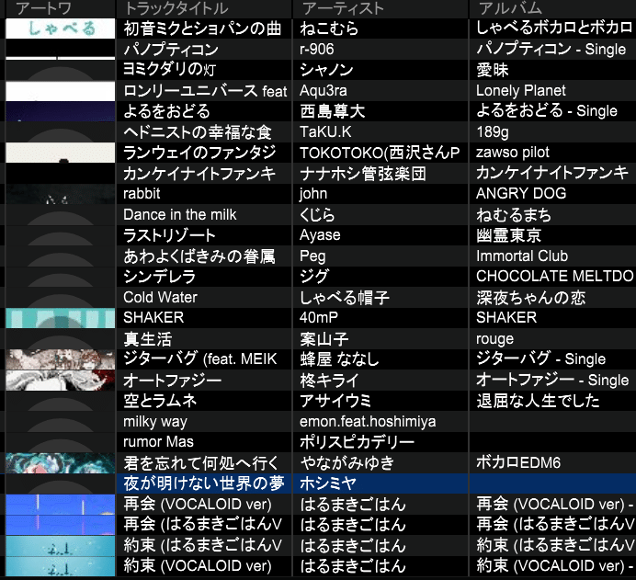Click the SHAKER row artwork thumbnail
The height and width of the screenshot is (580, 636).
point(61,318)
